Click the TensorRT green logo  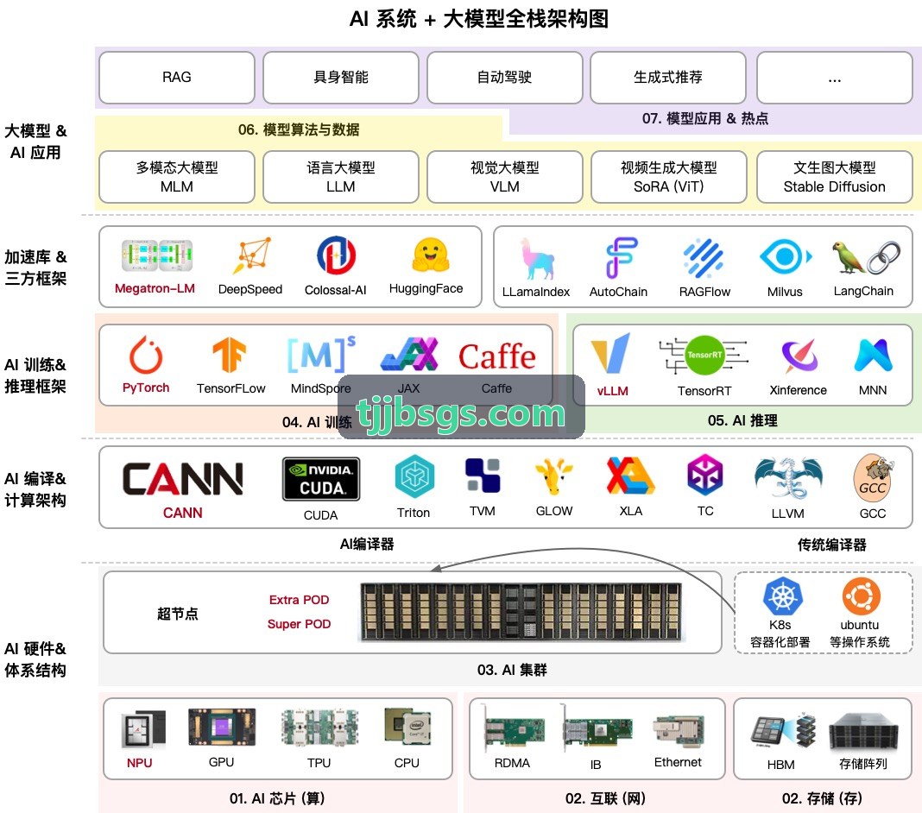tap(704, 355)
